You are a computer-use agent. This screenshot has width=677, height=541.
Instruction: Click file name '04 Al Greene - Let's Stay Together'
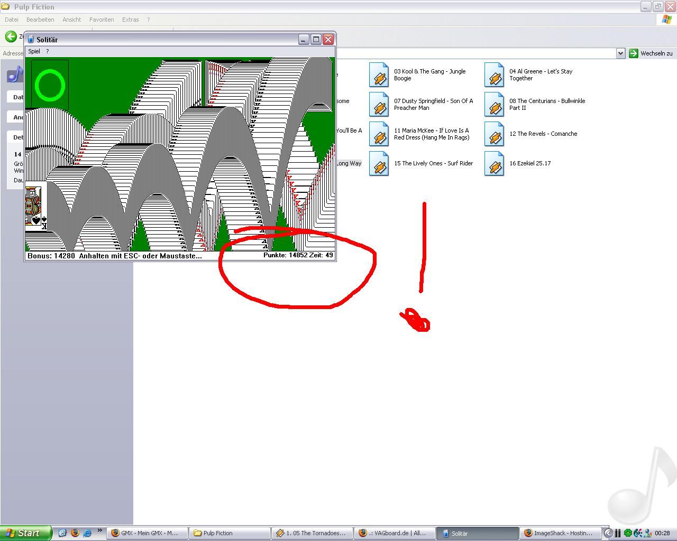(541, 74)
